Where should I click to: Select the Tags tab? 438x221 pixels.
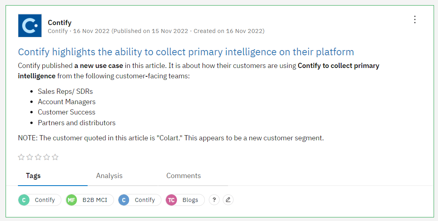[x=33, y=176]
